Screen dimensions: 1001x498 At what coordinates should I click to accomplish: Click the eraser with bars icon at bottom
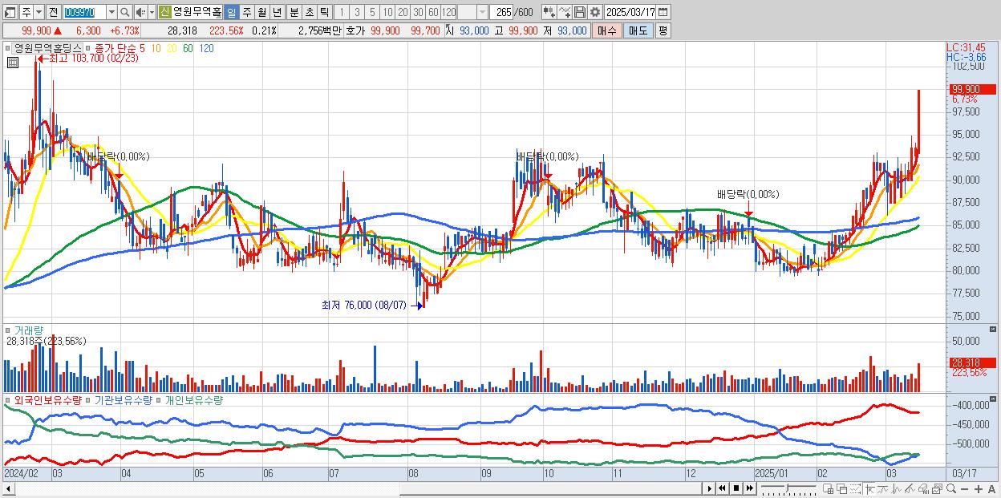pos(923,488)
